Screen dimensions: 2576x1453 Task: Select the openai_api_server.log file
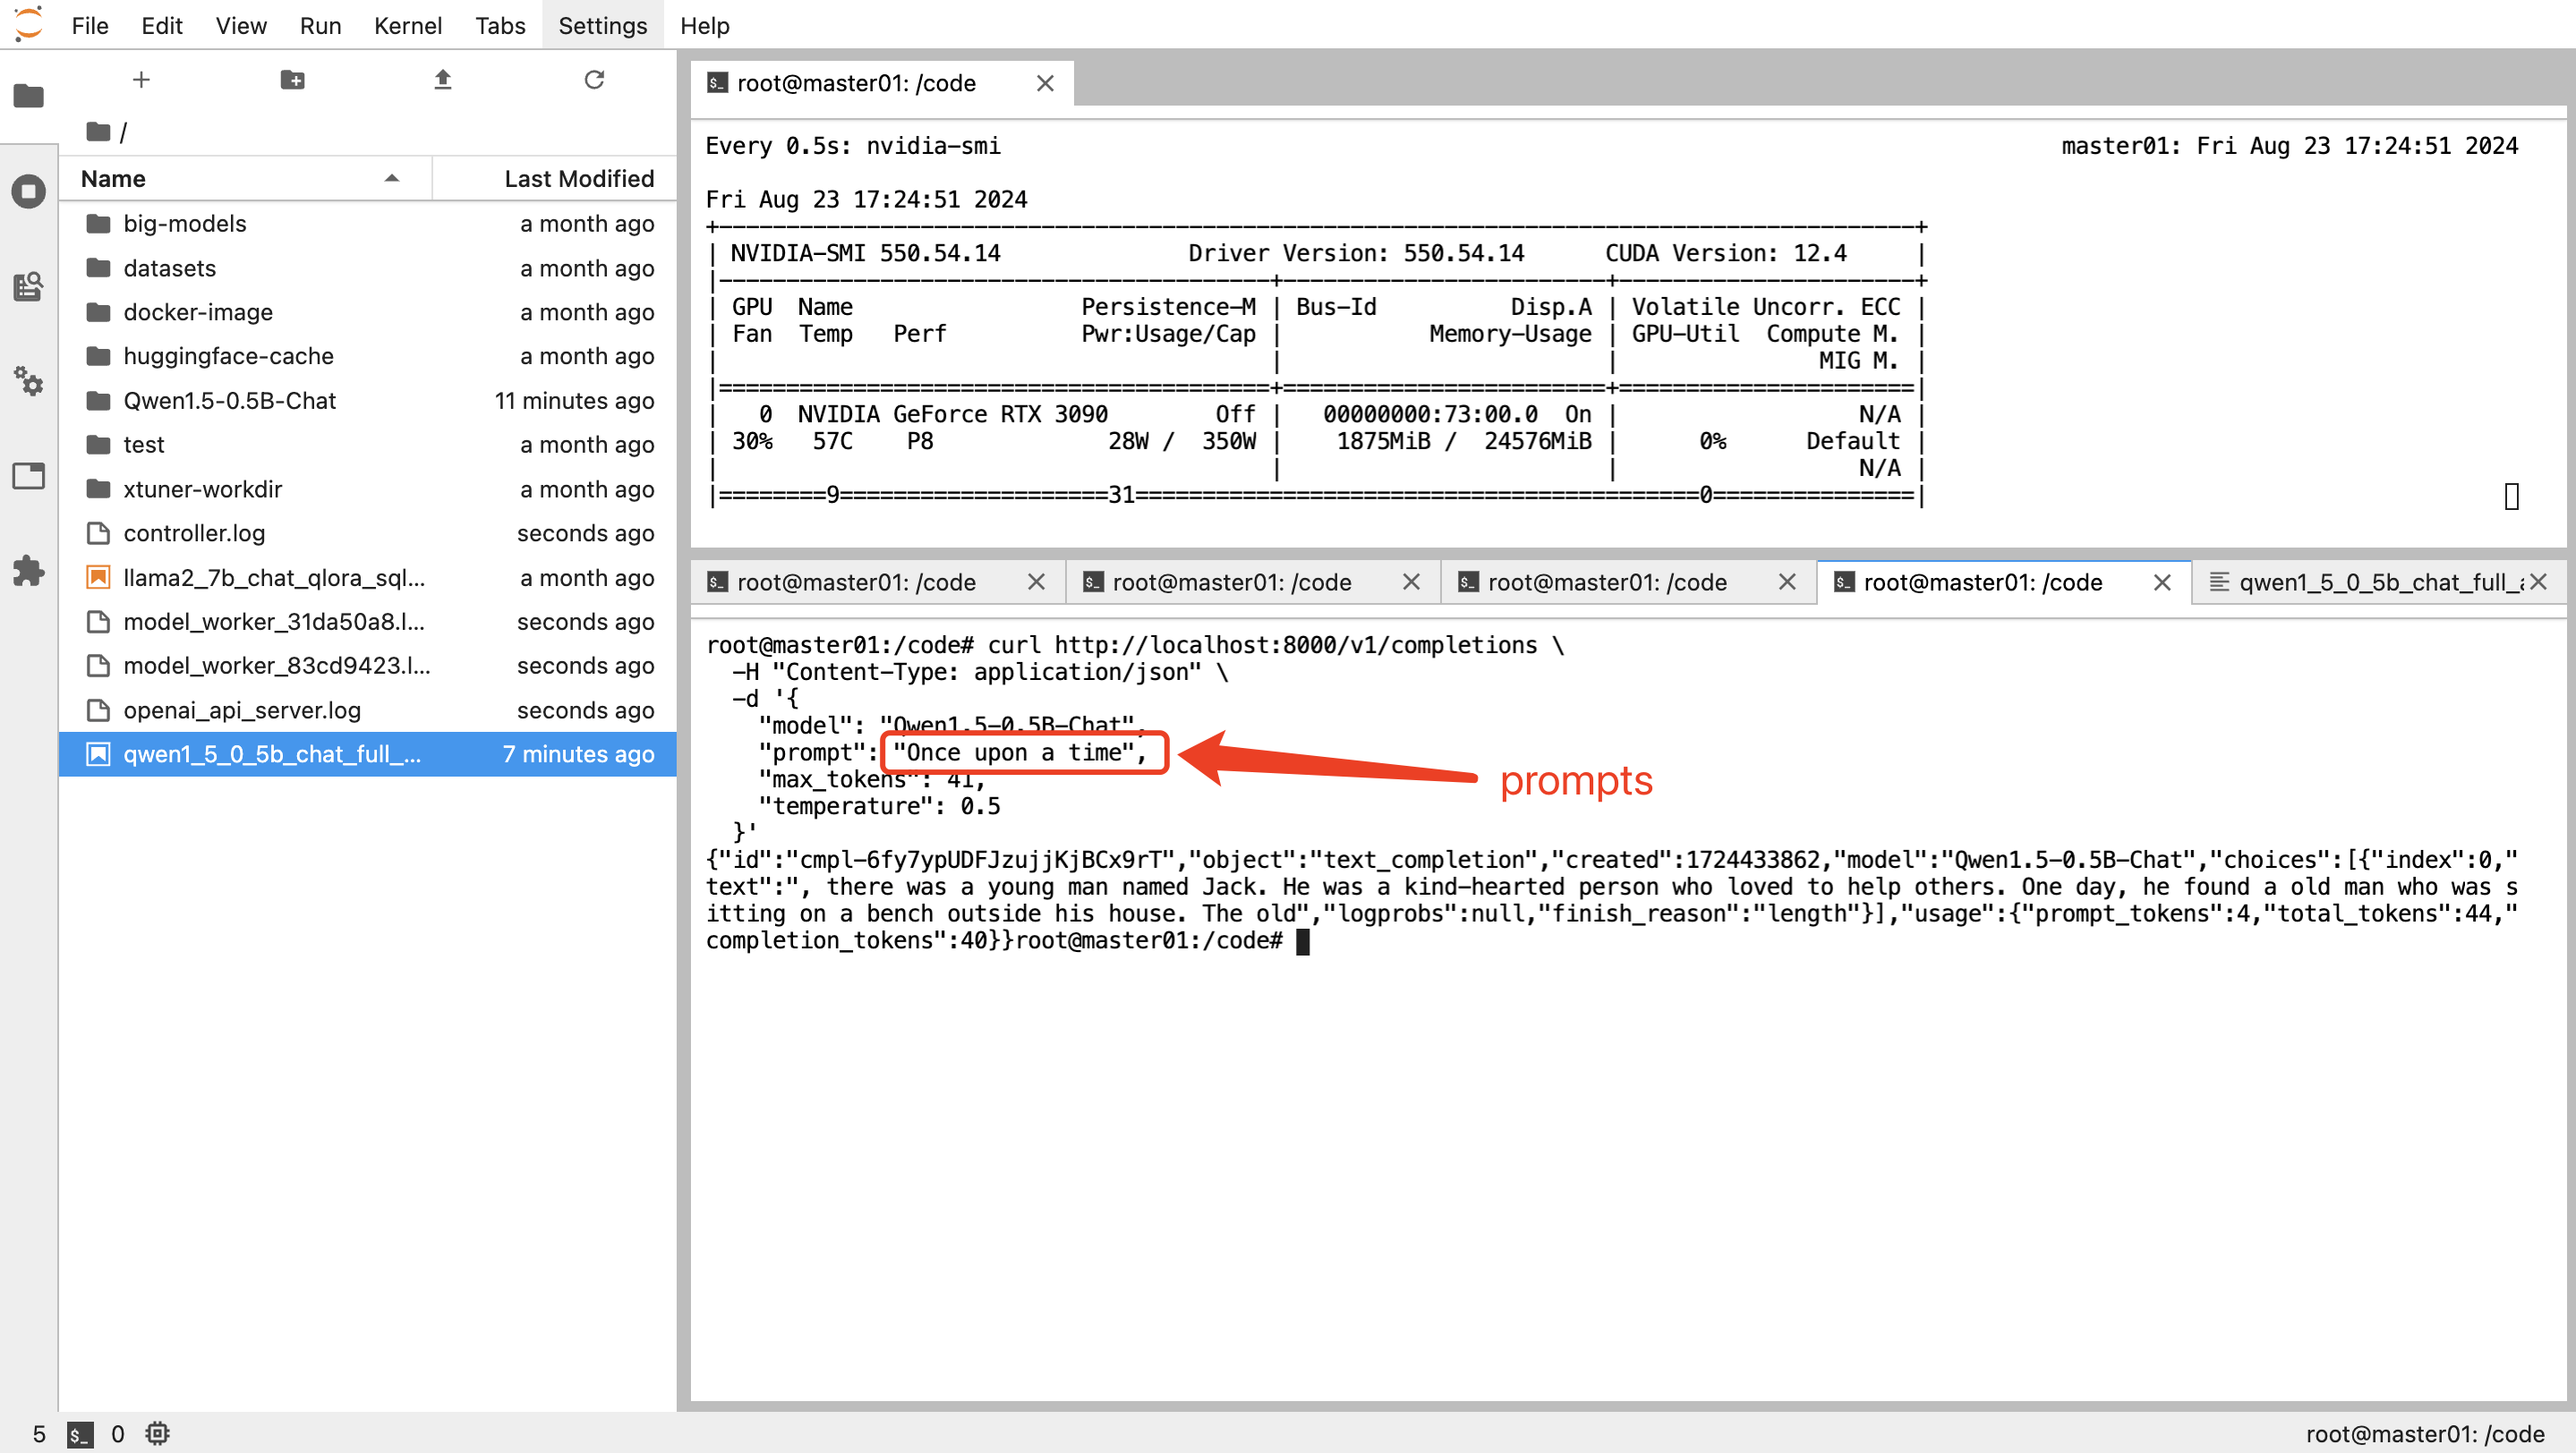pos(241,710)
